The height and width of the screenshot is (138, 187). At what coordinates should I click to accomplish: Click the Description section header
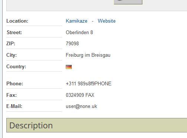coord(97,125)
